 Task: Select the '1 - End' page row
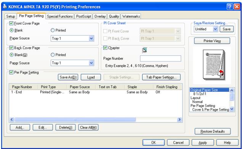click(x=96, y=92)
